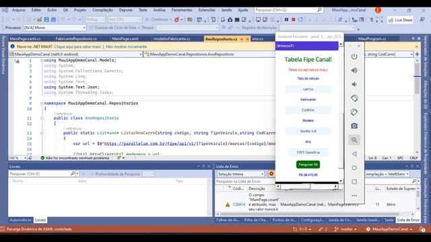Open the Any CPU platform dropdown
Viewport: 431px width, 242px height.
coord(125,19)
